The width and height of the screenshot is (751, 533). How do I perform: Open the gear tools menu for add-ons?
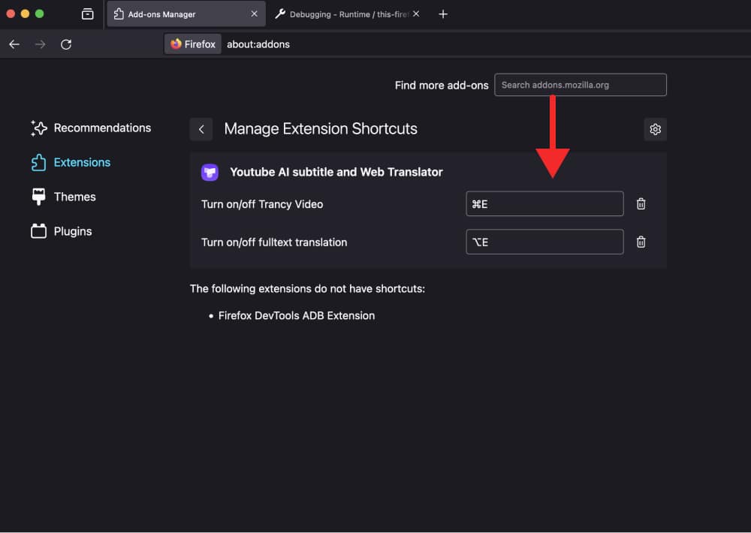coord(655,129)
